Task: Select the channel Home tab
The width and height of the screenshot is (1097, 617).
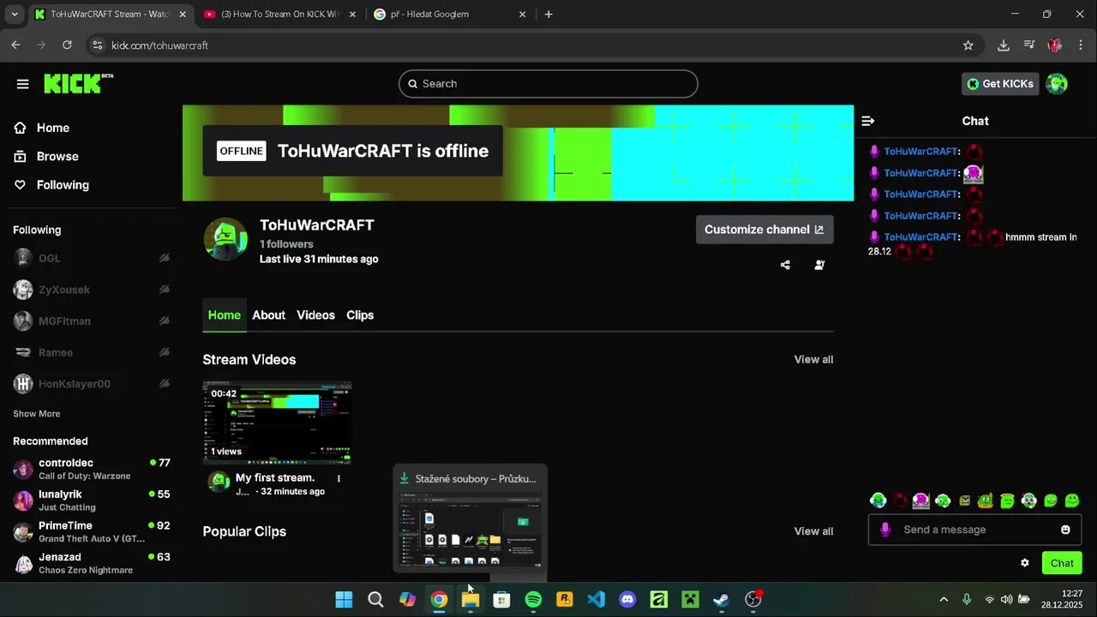Action: (x=225, y=315)
